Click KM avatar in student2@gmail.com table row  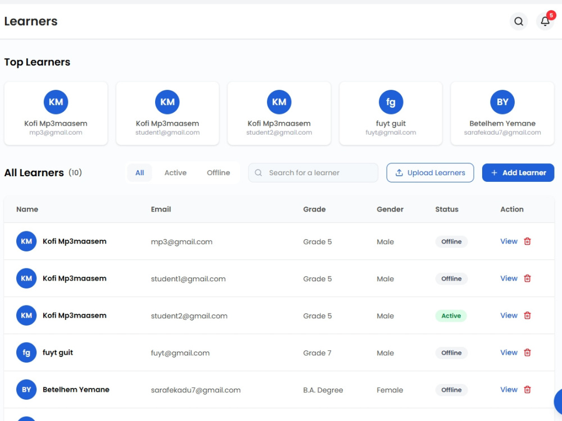click(x=26, y=315)
